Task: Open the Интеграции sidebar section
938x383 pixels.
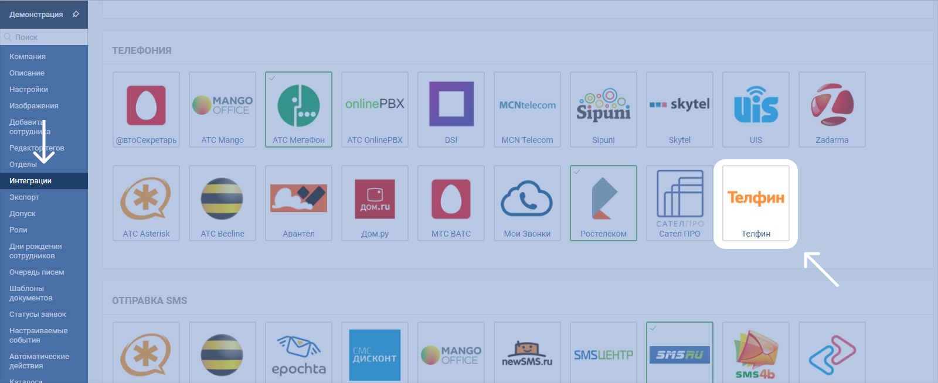Action: pyautogui.click(x=30, y=181)
